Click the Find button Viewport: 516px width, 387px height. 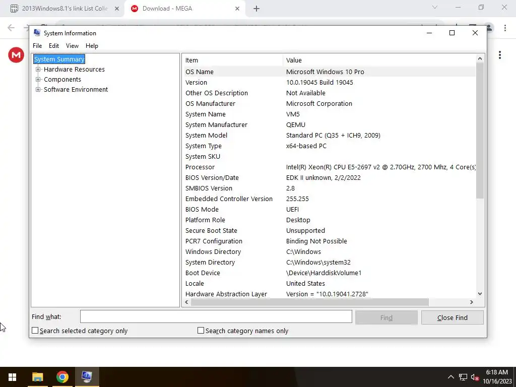point(386,317)
